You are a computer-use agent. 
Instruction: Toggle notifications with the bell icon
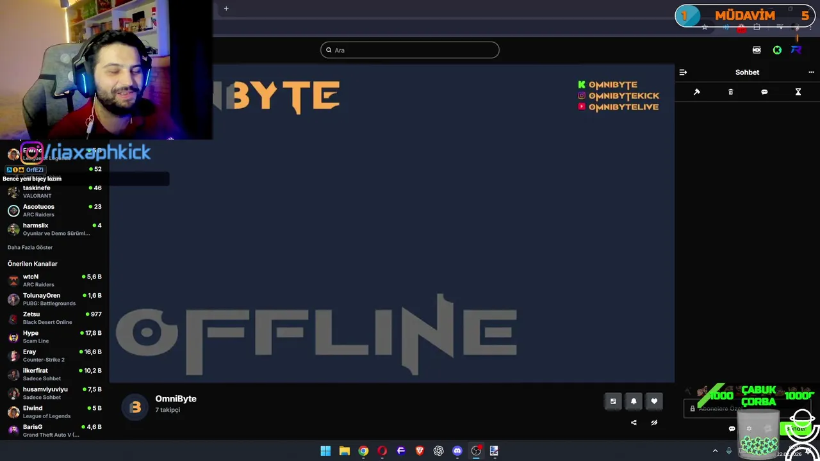pyautogui.click(x=634, y=401)
